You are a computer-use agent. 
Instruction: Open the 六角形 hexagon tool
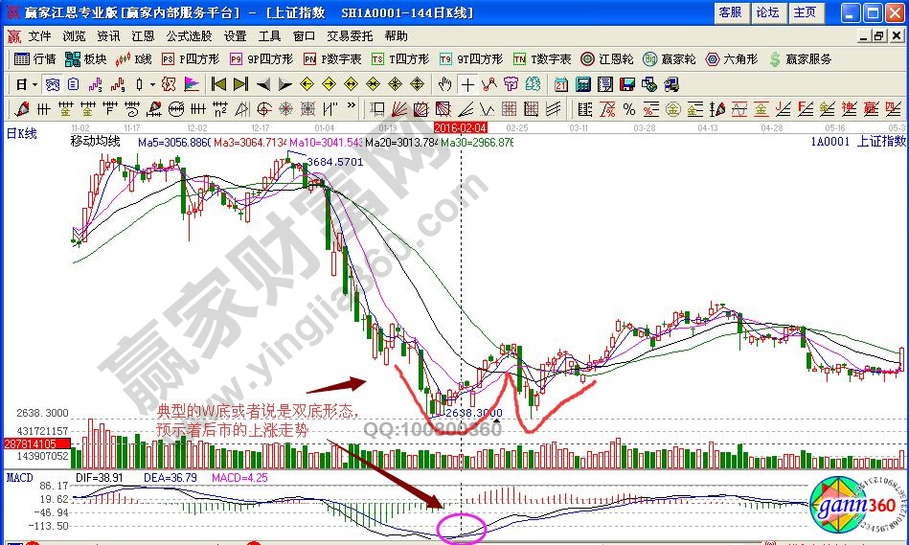[732, 59]
